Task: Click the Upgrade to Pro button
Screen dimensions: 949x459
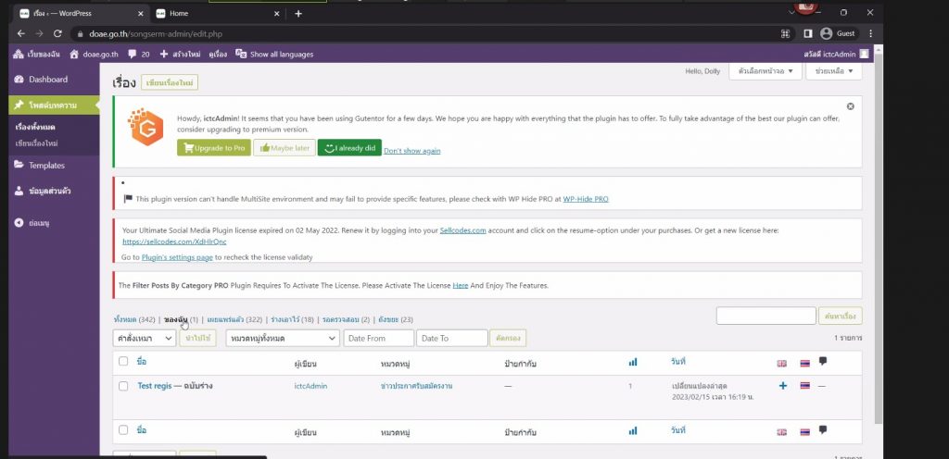Action: pos(214,148)
